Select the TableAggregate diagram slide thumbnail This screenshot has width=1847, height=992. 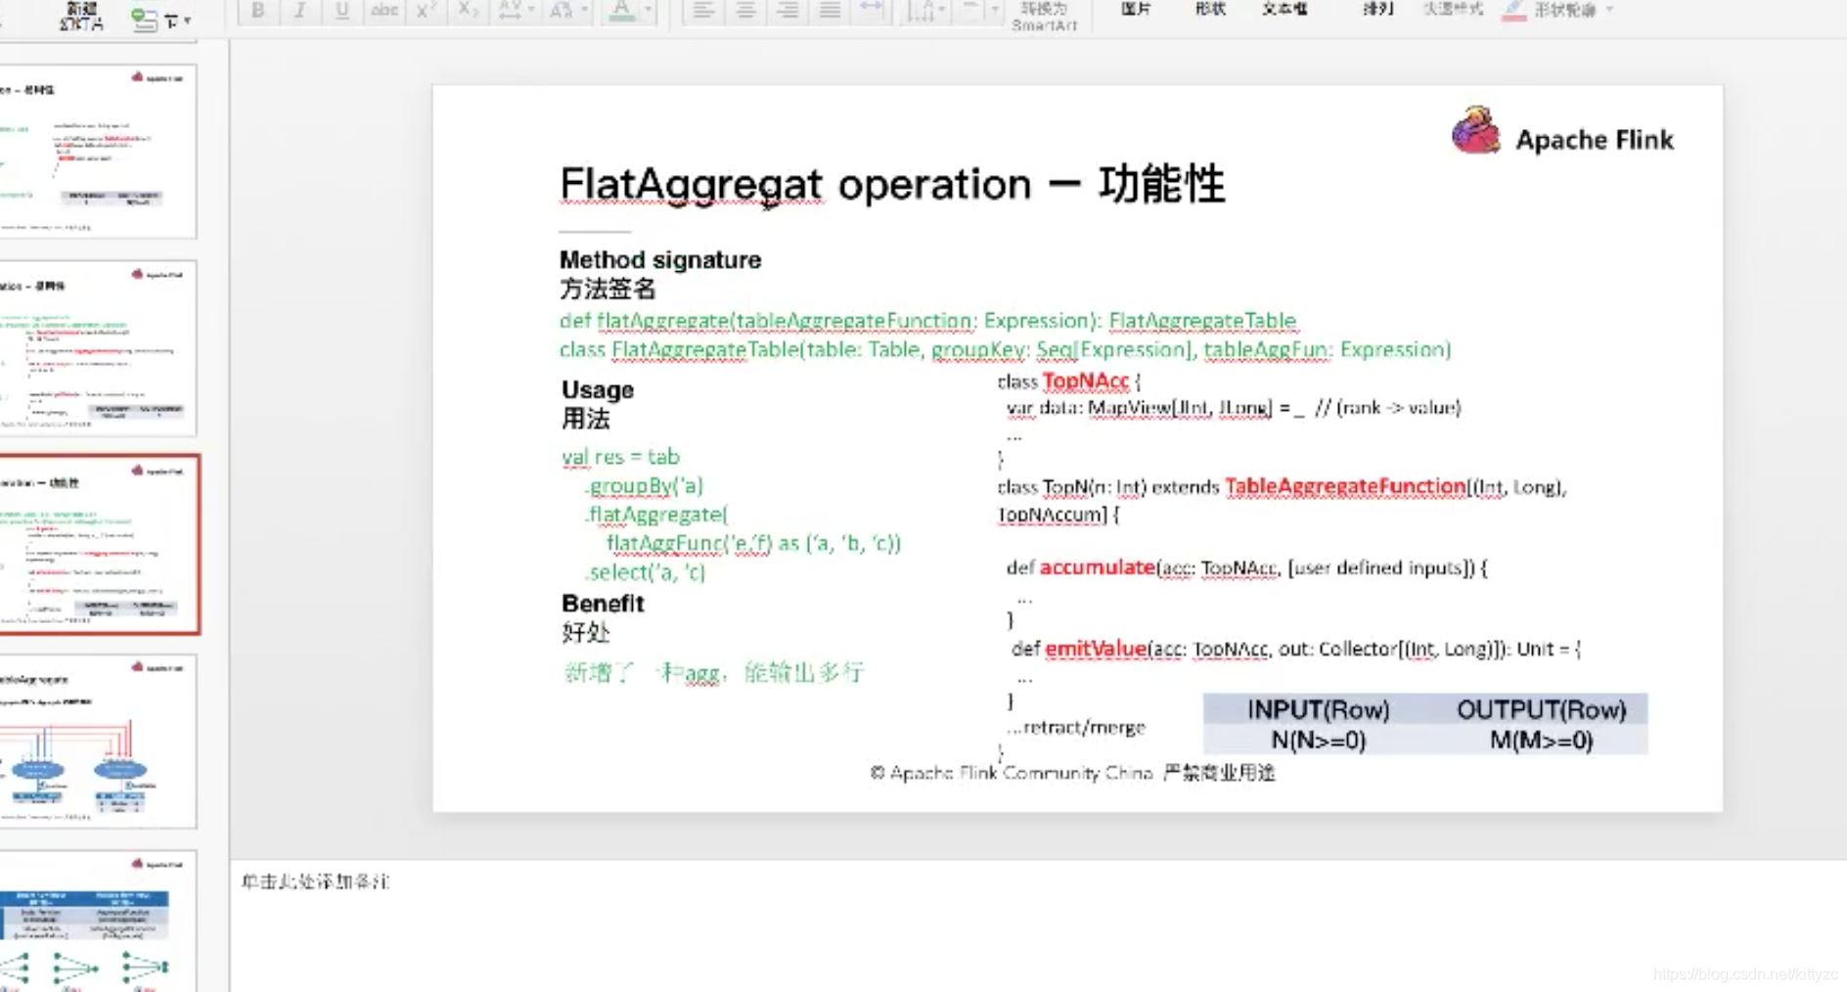97,741
